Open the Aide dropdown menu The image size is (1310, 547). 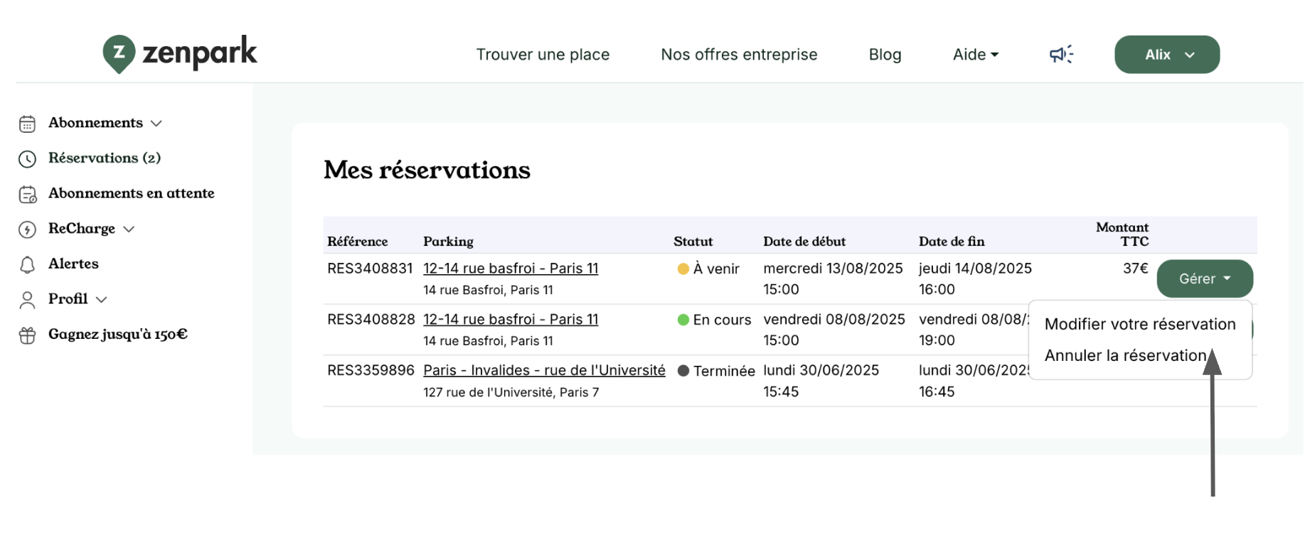[x=975, y=55]
